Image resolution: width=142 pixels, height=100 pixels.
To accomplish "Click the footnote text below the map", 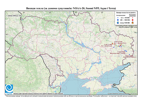I will [x=71, y=96].
